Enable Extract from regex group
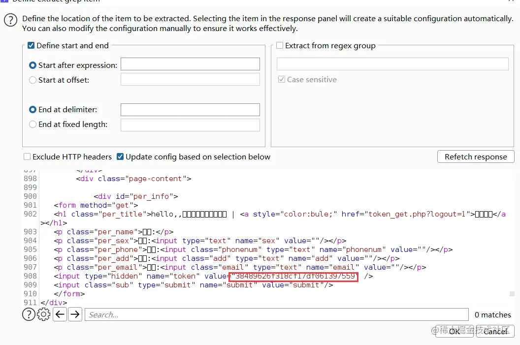The height and width of the screenshot is (345, 520). 280,45
